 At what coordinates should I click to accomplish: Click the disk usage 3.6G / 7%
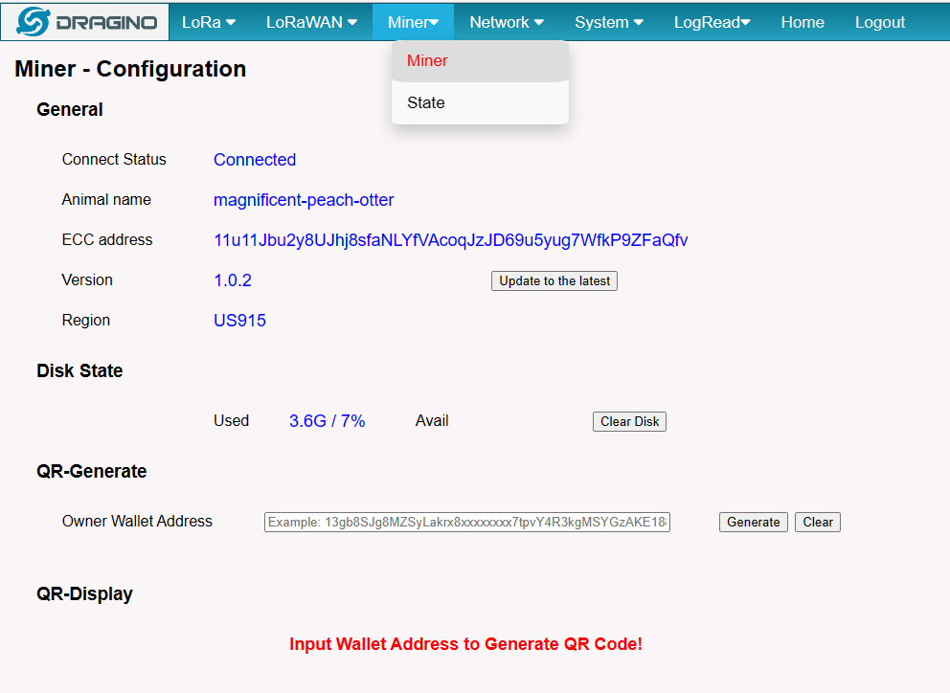tap(328, 421)
